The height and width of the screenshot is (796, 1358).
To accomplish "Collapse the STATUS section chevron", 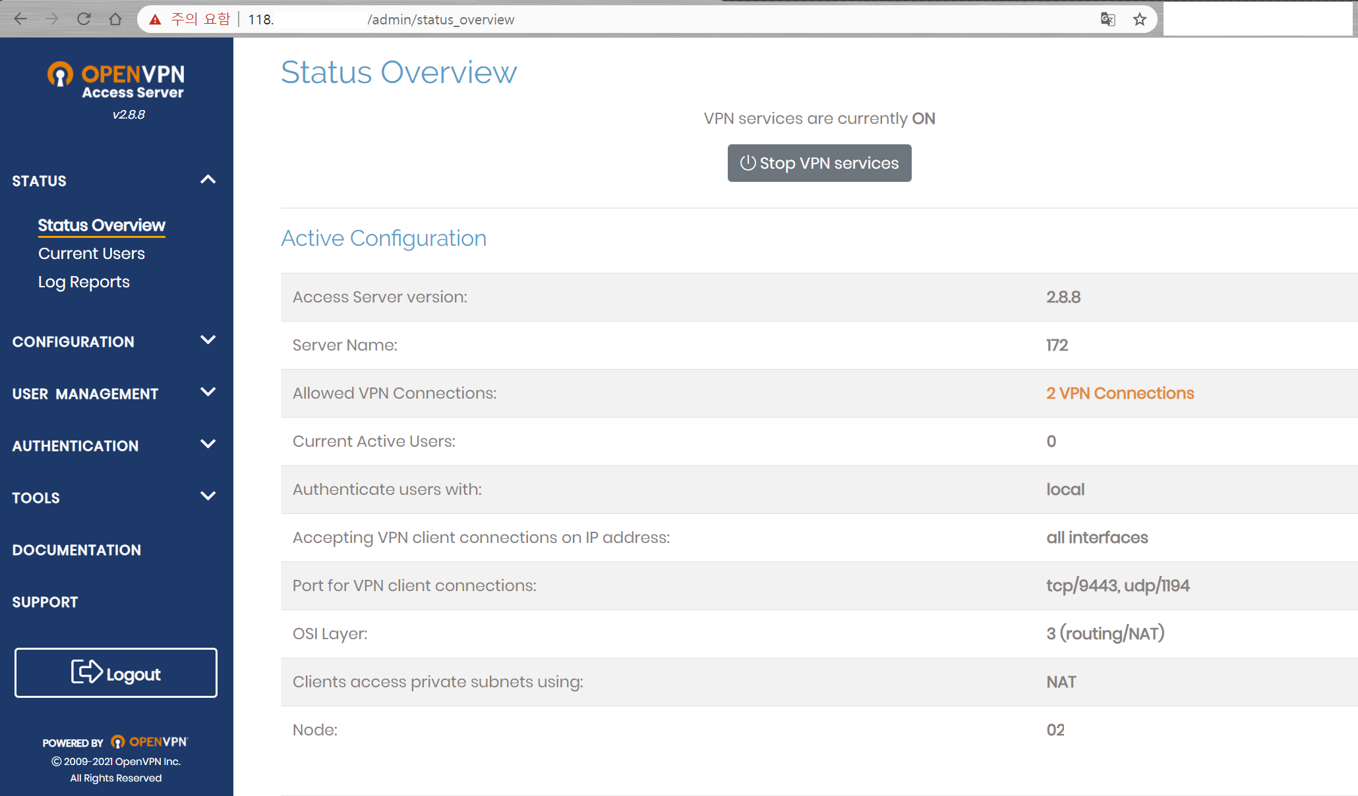I will point(208,179).
